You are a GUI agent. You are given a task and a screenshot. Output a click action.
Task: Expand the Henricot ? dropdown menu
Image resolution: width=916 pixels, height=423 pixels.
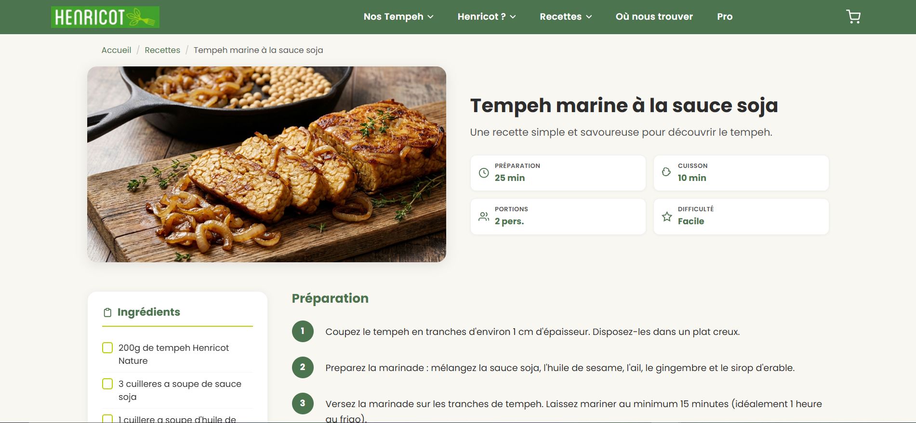coord(487,16)
